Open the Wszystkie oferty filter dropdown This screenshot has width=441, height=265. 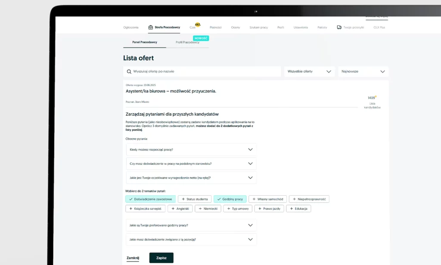tap(309, 71)
